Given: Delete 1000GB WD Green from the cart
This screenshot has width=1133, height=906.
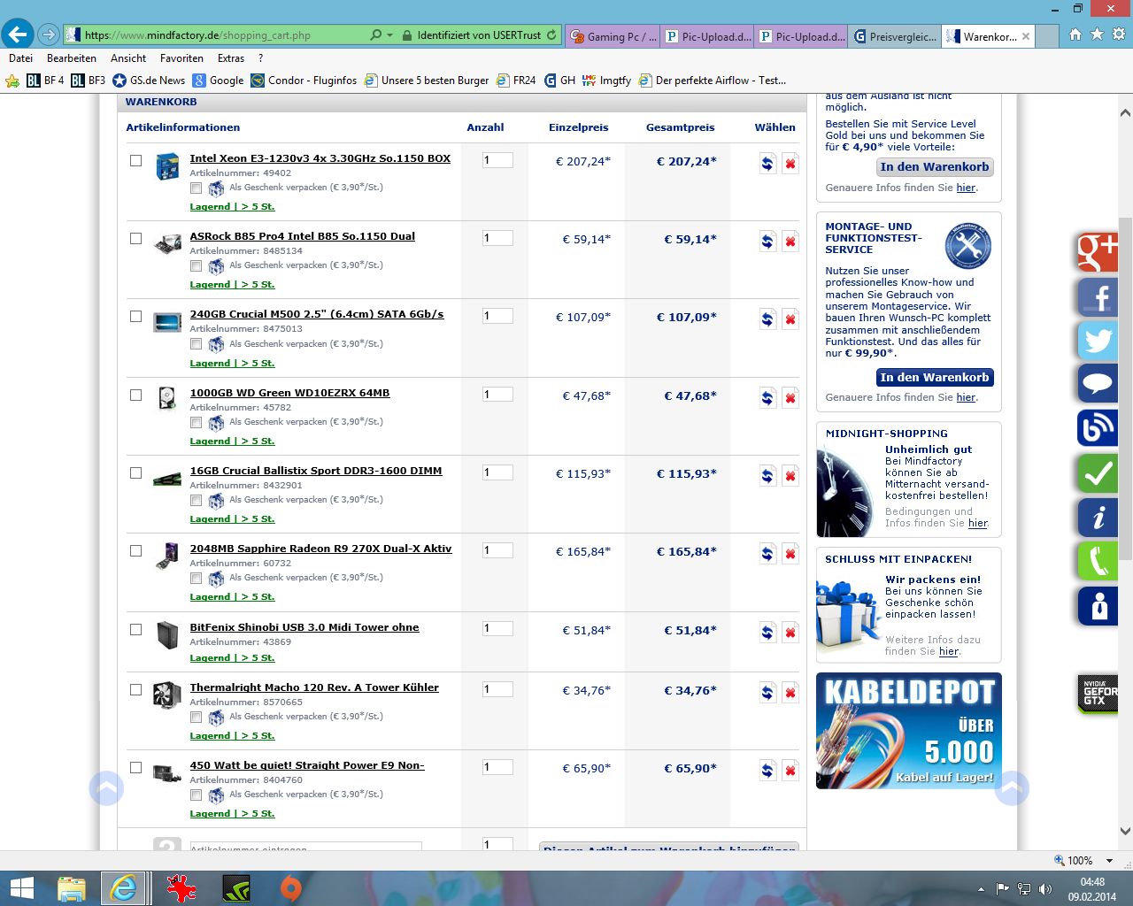Looking at the screenshot, I should [790, 398].
